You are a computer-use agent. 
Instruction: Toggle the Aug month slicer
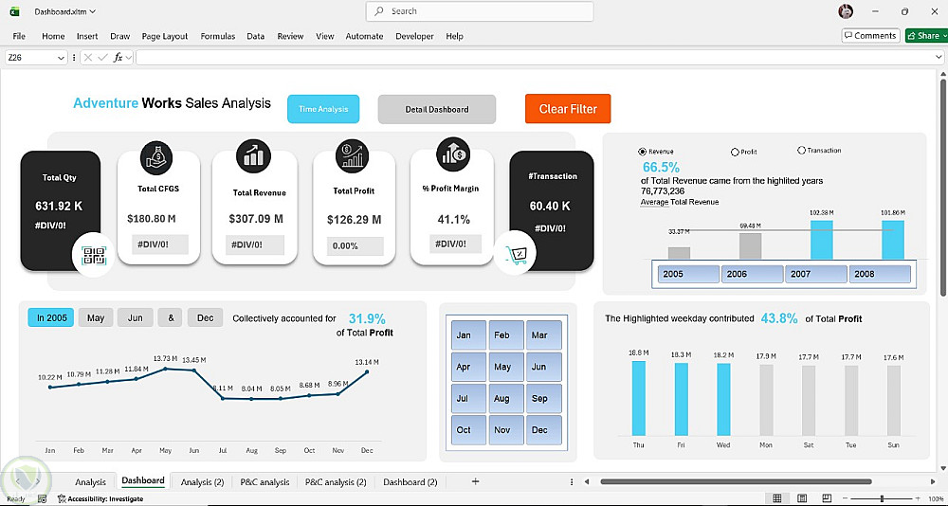pyautogui.click(x=506, y=398)
